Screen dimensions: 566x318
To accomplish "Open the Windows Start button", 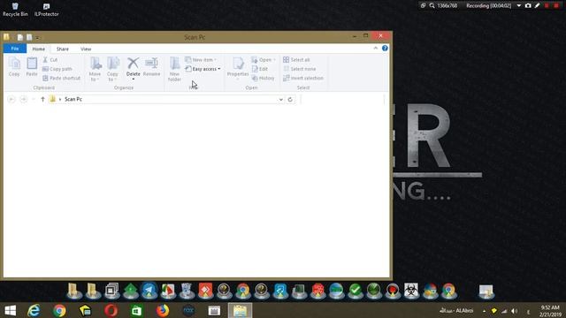I will pyautogui.click(x=11, y=310).
